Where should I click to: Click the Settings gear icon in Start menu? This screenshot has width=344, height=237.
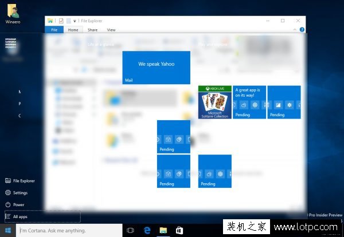click(x=8, y=192)
